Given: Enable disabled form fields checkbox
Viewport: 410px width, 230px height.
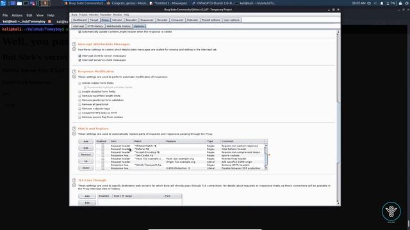Looking at the screenshot, I should pyautogui.click(x=79, y=92).
